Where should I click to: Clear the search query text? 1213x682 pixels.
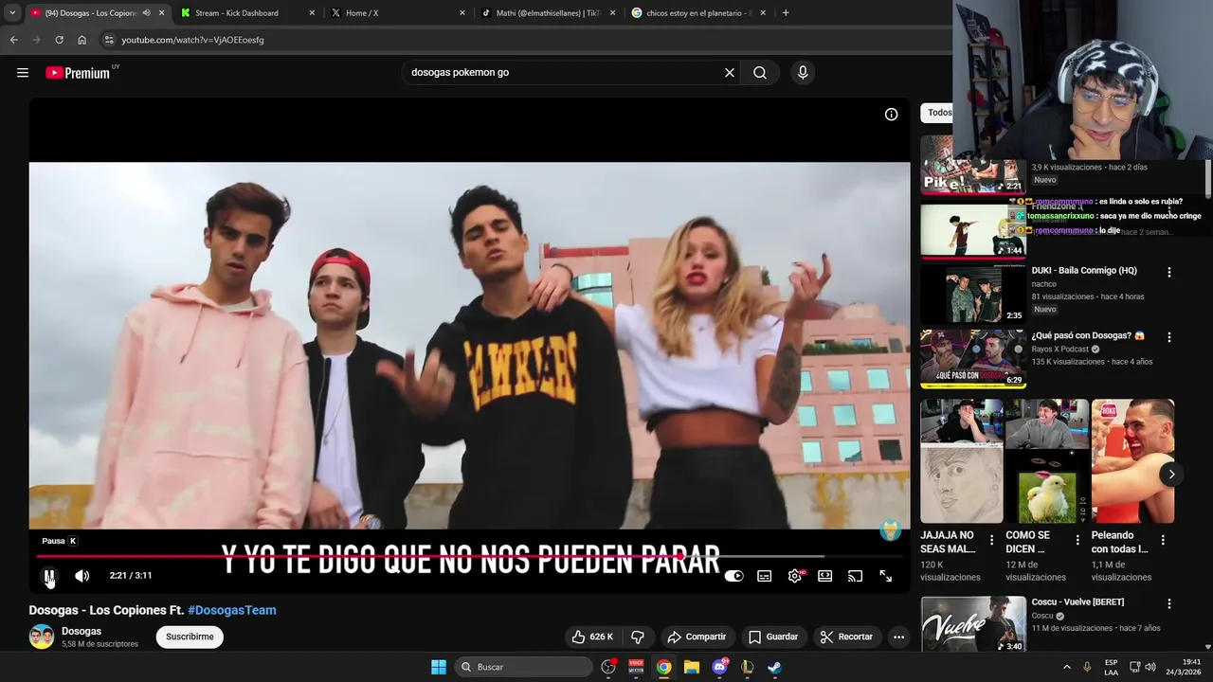click(730, 73)
